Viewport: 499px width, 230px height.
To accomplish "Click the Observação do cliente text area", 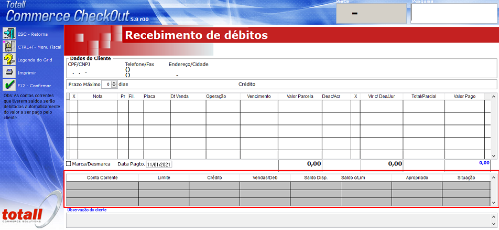I will (279, 220).
